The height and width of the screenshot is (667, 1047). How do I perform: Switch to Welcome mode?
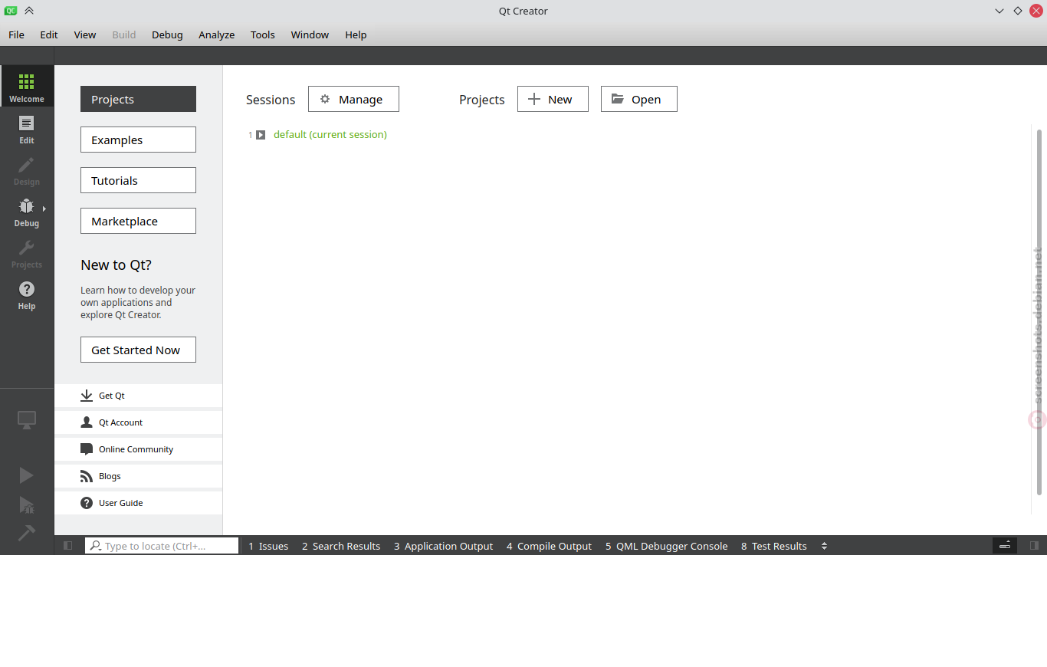(x=27, y=86)
